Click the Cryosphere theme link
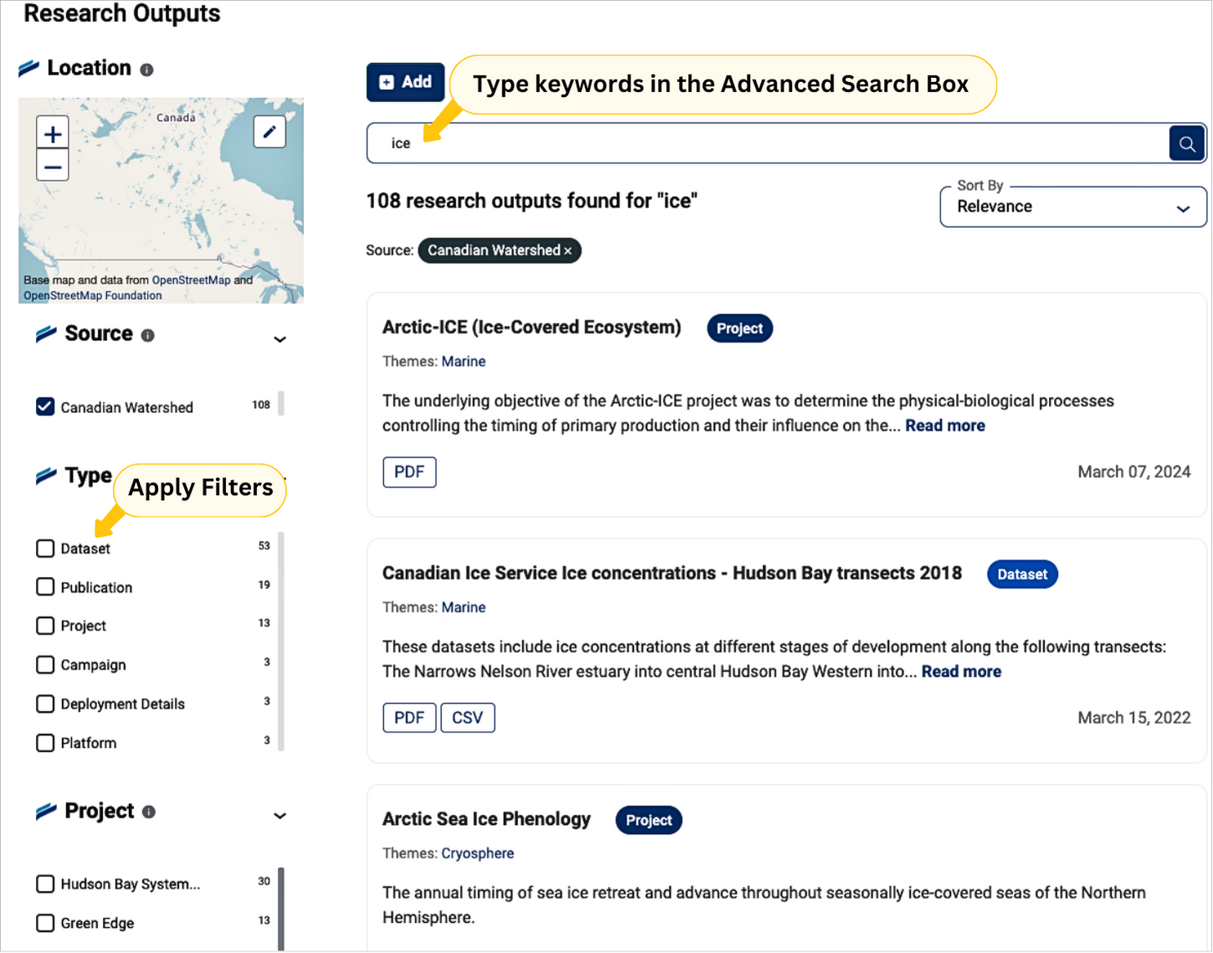The image size is (1213, 953). [477, 853]
